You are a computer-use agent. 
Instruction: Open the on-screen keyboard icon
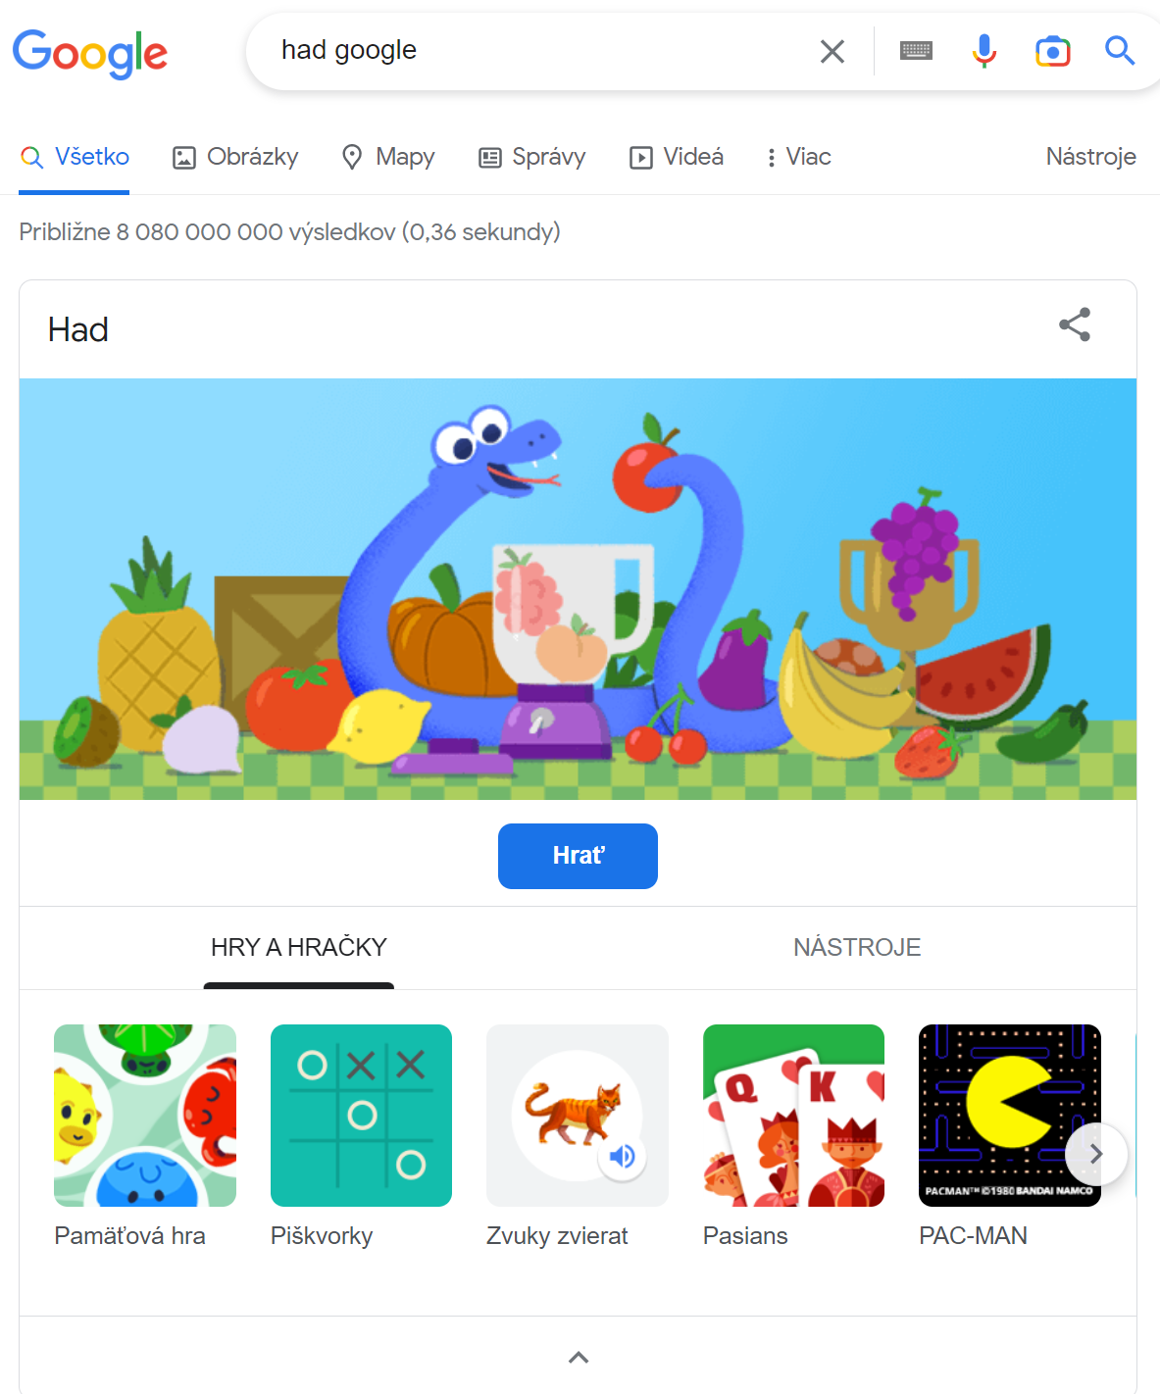coord(916,51)
